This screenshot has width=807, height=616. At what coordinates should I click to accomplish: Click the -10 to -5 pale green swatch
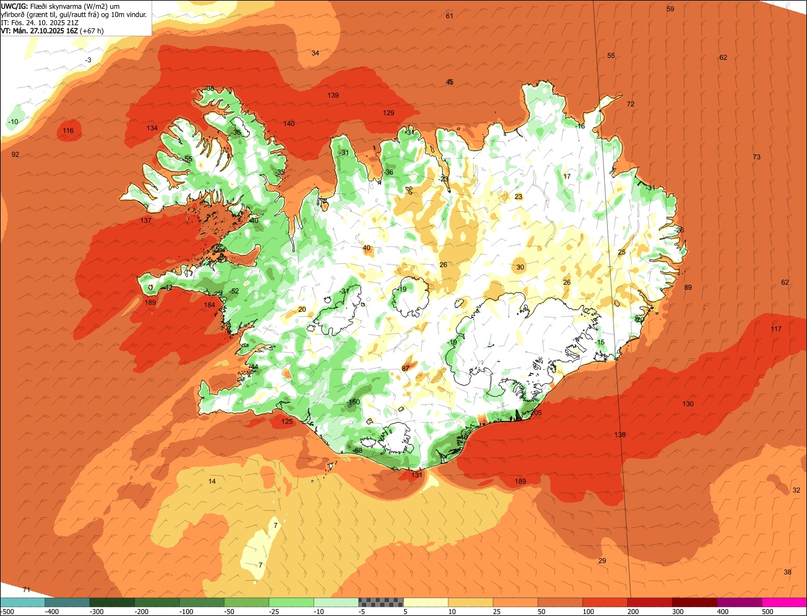pyautogui.click(x=335, y=602)
